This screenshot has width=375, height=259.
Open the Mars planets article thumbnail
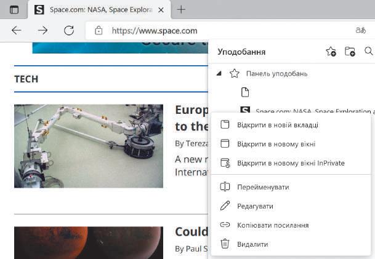(89, 243)
